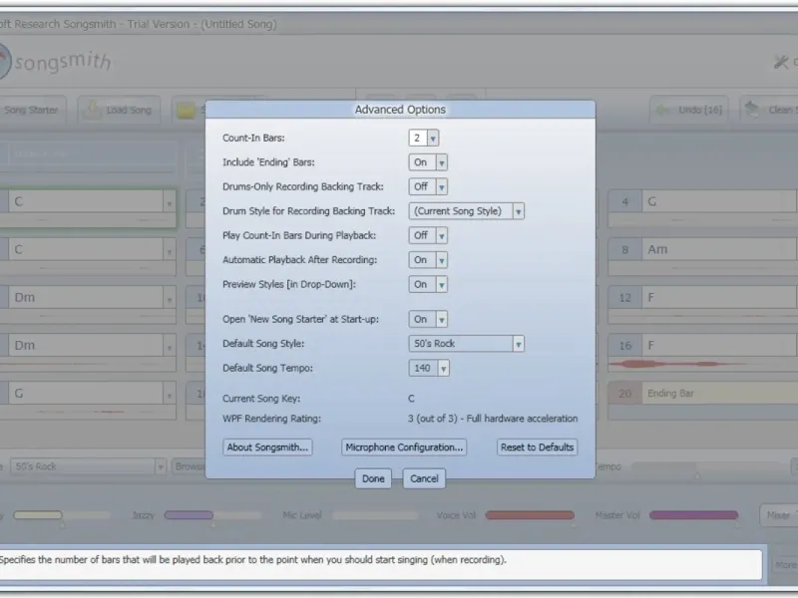The width and height of the screenshot is (798, 598).
Task: Click Reset to Defaults button
Action: pos(537,448)
